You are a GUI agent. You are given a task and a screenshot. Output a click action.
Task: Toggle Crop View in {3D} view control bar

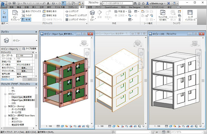188,126
